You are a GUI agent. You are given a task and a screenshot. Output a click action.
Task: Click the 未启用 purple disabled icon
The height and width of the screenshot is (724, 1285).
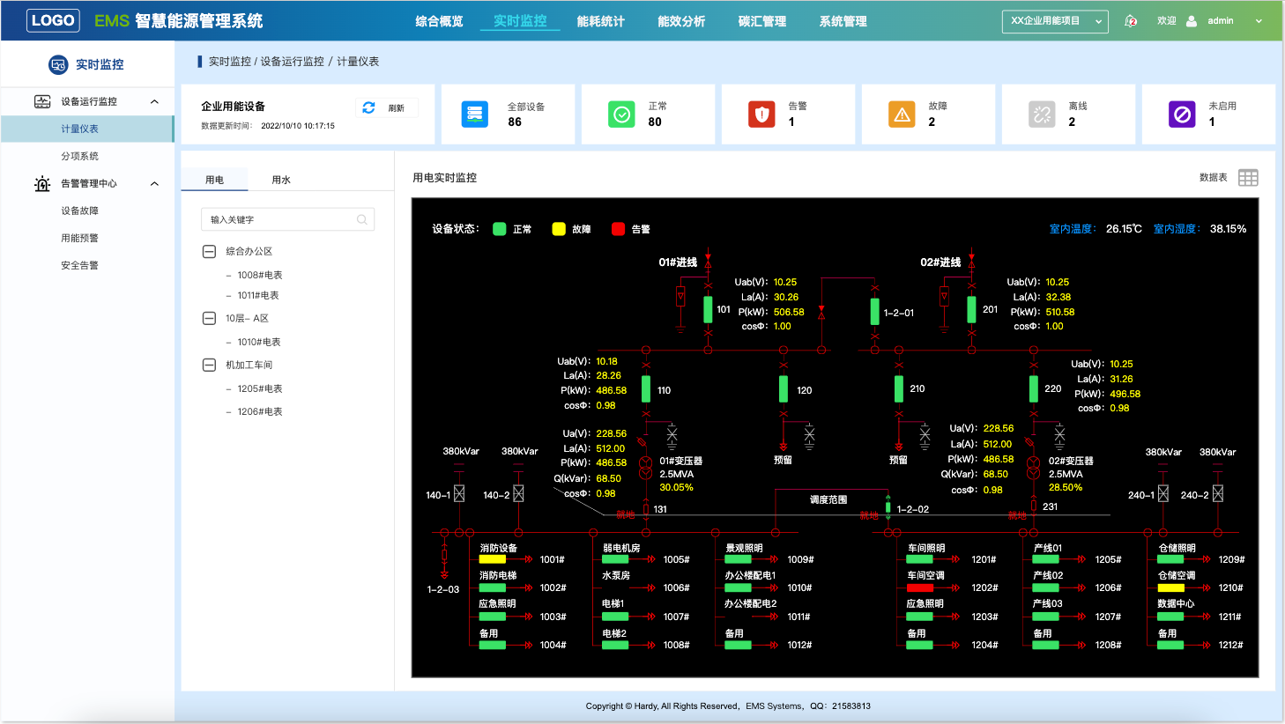coord(1182,115)
